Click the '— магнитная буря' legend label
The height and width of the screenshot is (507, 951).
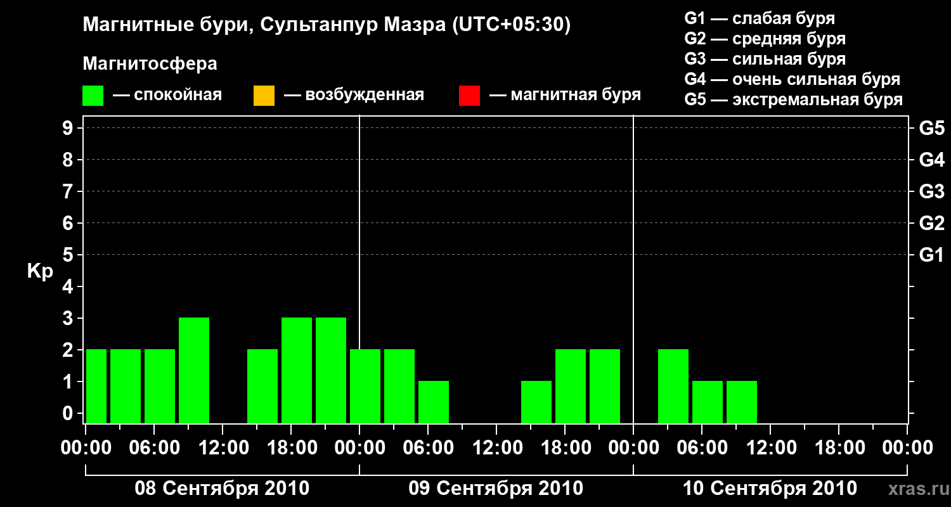(566, 96)
